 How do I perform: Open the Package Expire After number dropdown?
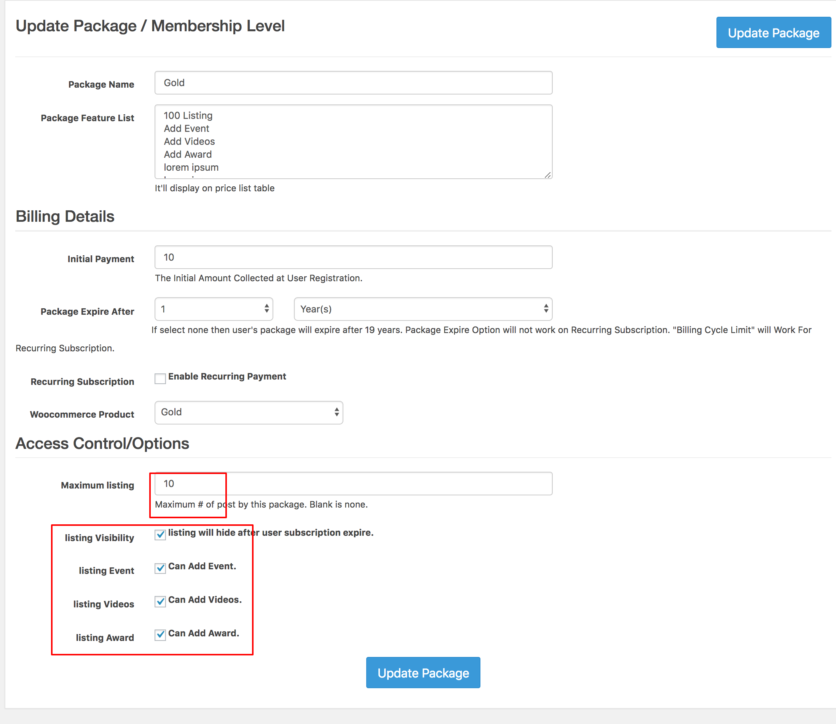click(x=214, y=309)
